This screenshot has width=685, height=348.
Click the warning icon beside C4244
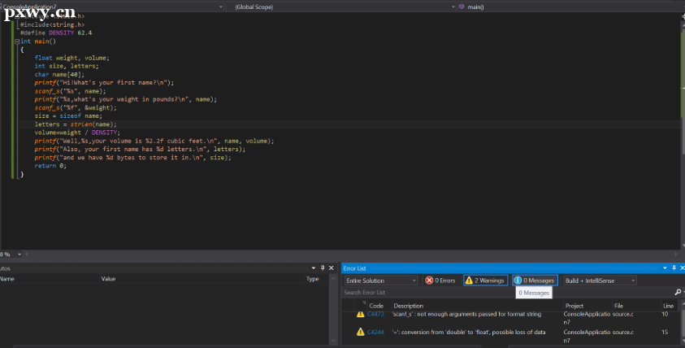360,332
